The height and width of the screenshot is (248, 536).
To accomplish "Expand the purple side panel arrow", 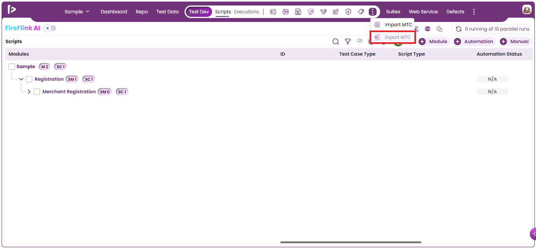I will [x=533, y=234].
